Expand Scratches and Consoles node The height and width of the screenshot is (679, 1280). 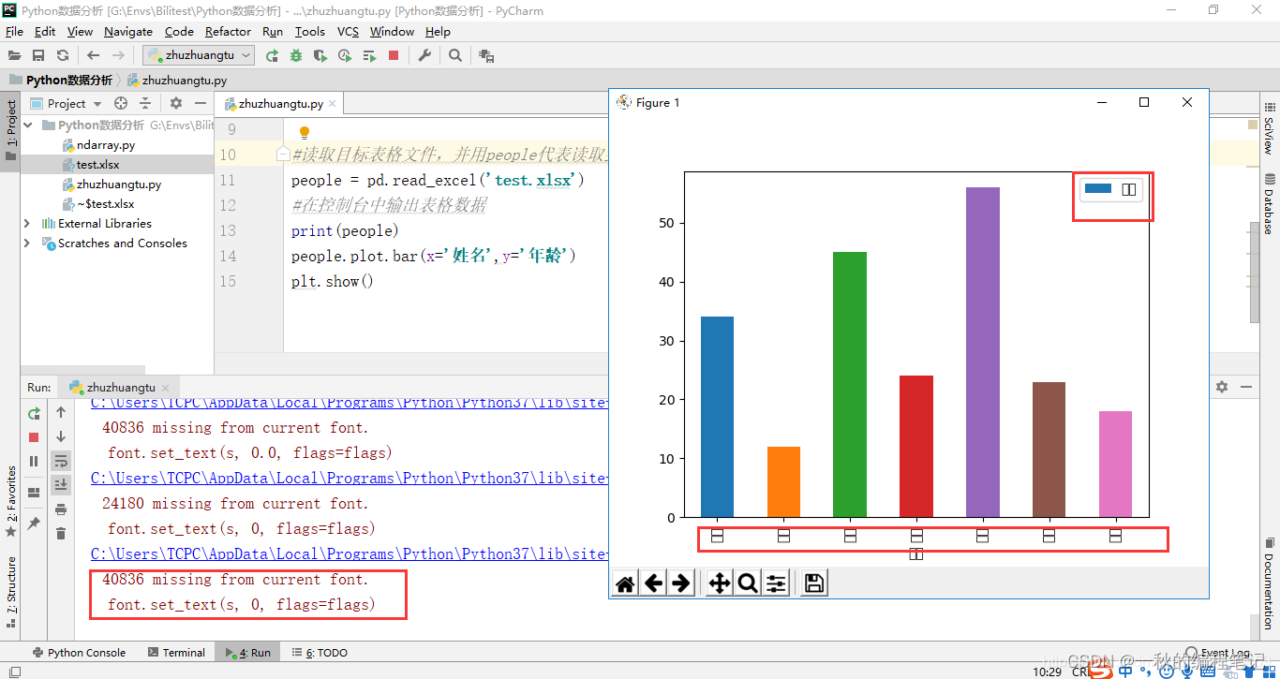click(27, 243)
